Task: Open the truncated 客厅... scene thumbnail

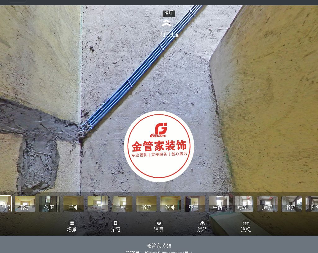Action: pos(195,204)
